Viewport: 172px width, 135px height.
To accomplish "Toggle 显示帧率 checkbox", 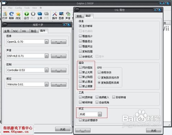I will click(x=80, y=26).
